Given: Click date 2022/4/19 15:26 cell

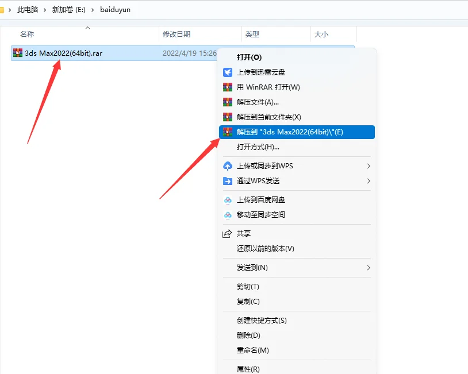Looking at the screenshot, I should tap(190, 53).
